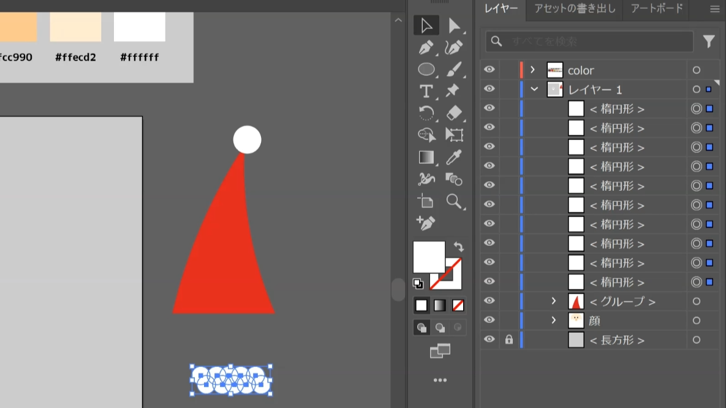Expand the color layer

click(532, 70)
